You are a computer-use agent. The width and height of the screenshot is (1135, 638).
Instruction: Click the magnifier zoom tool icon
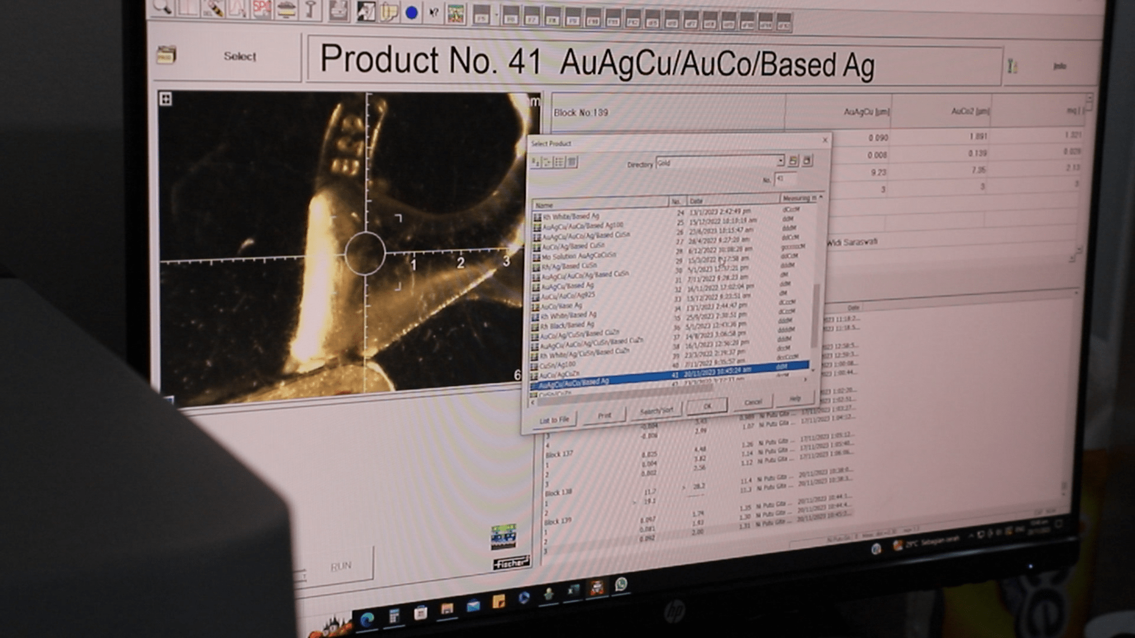[x=161, y=7]
